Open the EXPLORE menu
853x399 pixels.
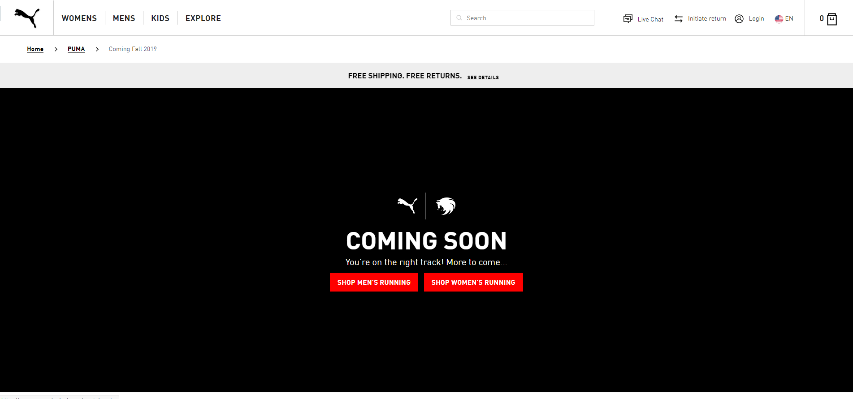coord(203,18)
